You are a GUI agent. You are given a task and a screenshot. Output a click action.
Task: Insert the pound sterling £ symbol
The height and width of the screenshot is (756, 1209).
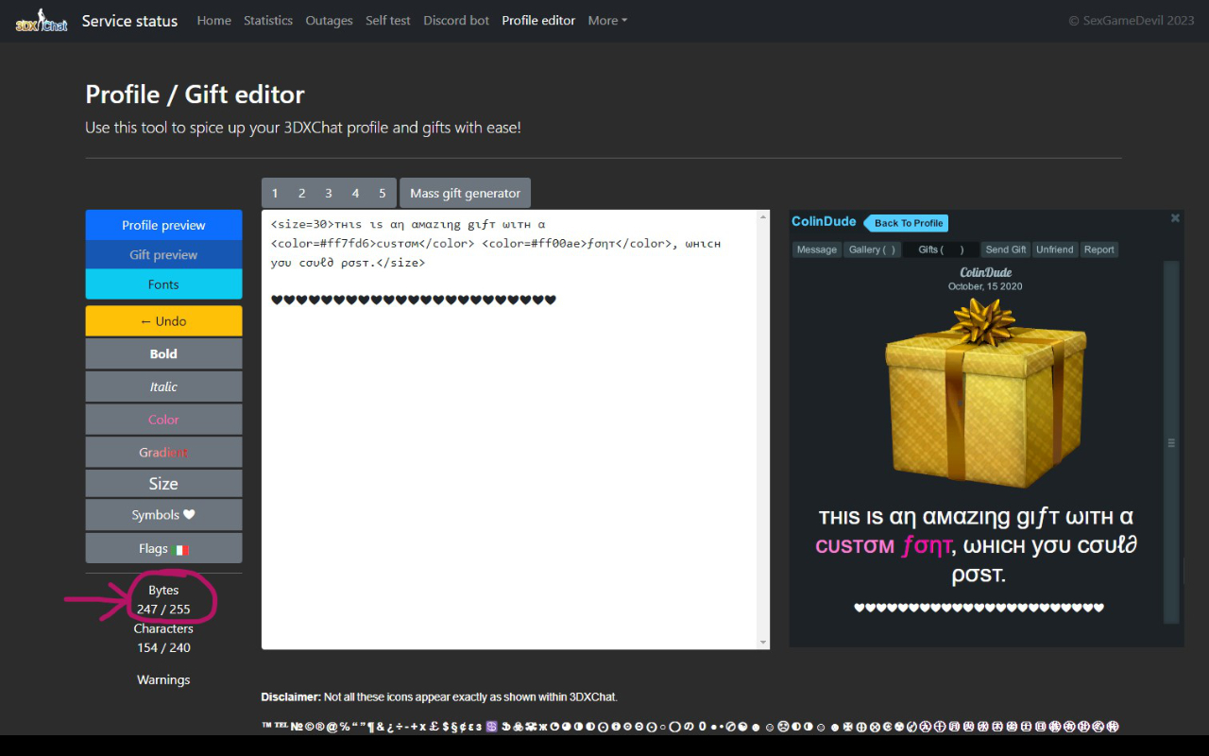point(433,726)
